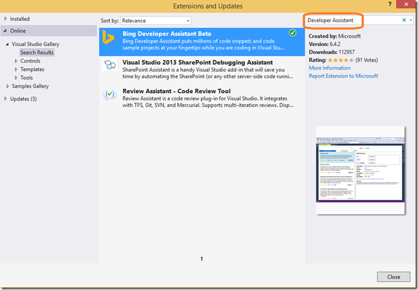Click Report Extension to Microsoft link
The height and width of the screenshot is (290, 418).
coord(343,77)
